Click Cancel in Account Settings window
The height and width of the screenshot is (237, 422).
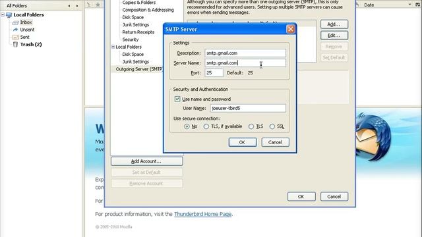(334, 196)
